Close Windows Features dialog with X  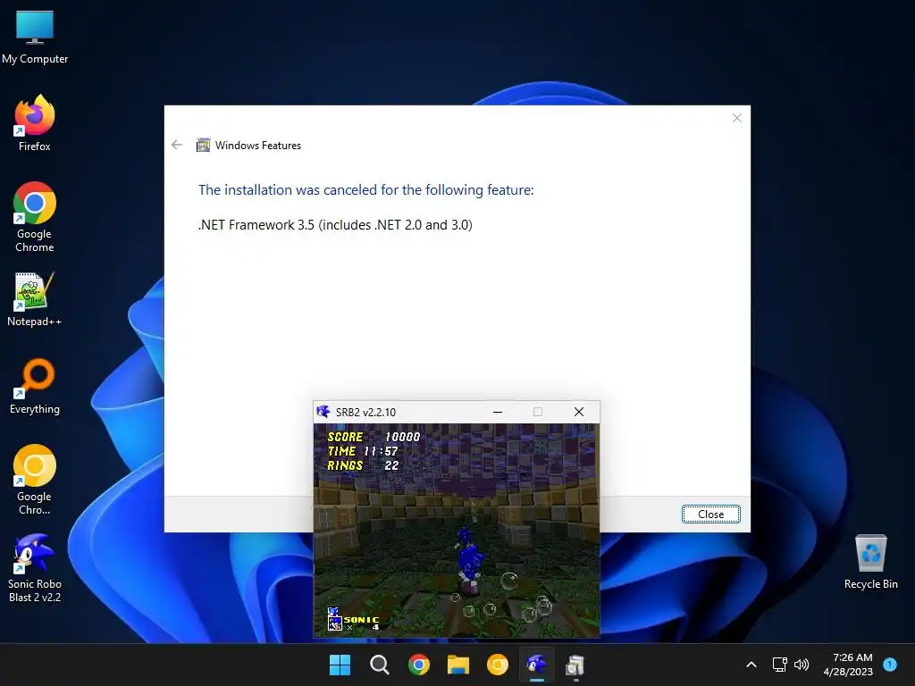pos(737,119)
